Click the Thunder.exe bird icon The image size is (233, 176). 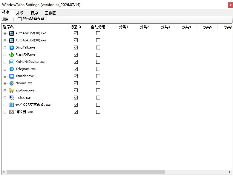12,76
